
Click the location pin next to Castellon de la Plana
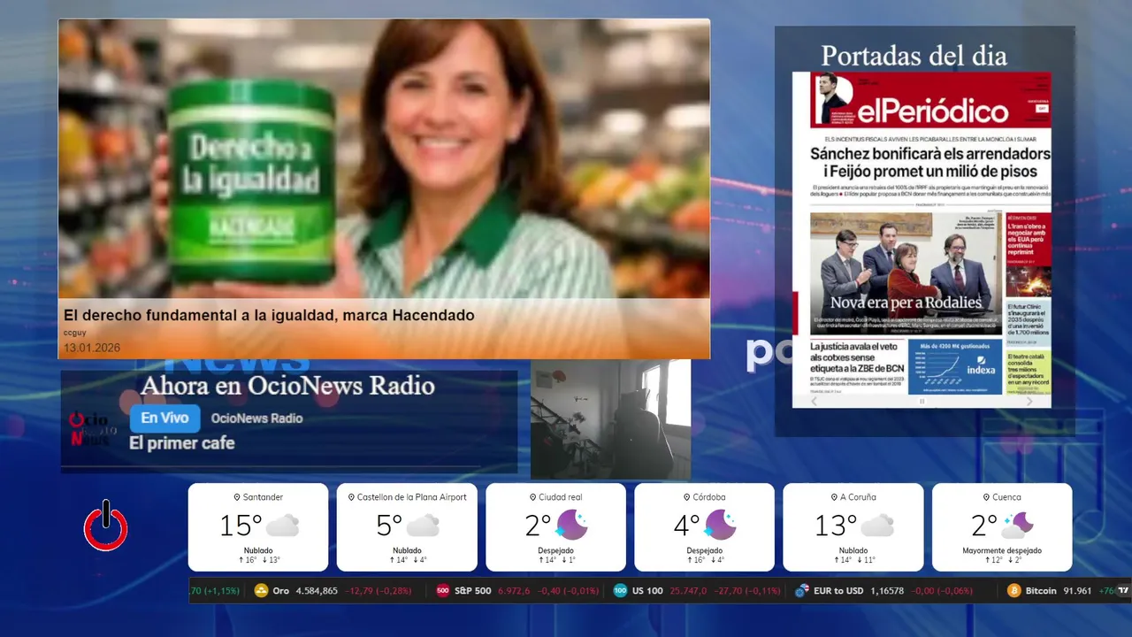coord(351,497)
